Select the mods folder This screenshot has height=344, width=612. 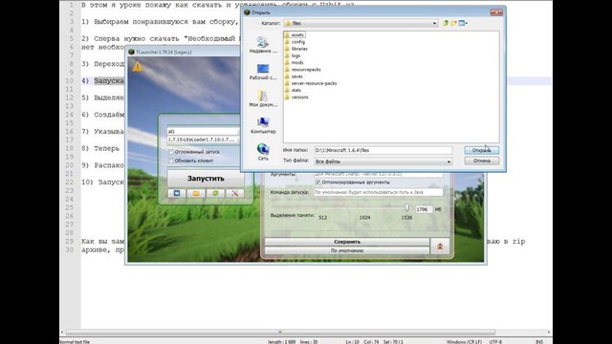click(294, 62)
